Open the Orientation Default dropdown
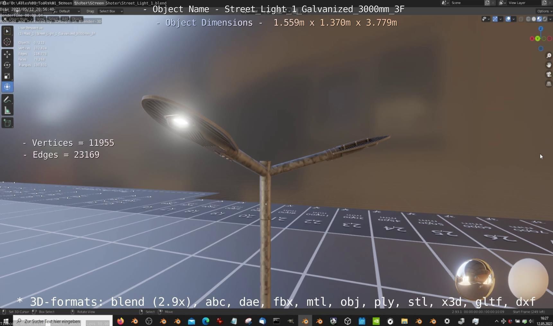The height and width of the screenshot is (326, 553). (x=67, y=11)
